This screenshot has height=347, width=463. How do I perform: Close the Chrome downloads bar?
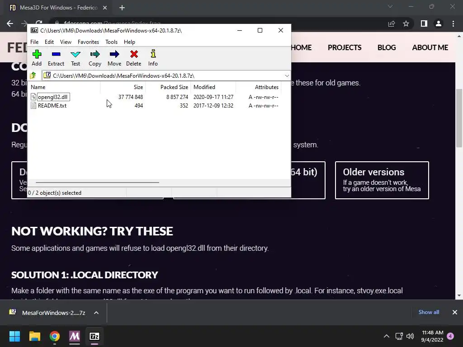click(x=455, y=312)
